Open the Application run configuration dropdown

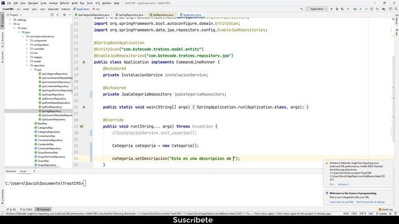point(317,9)
